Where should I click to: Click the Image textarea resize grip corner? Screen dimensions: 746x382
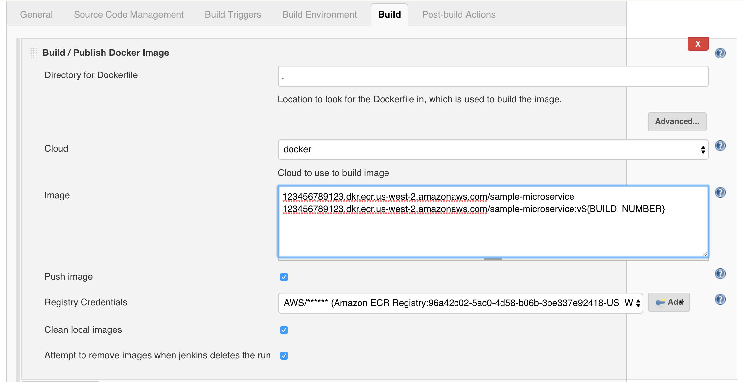click(705, 254)
